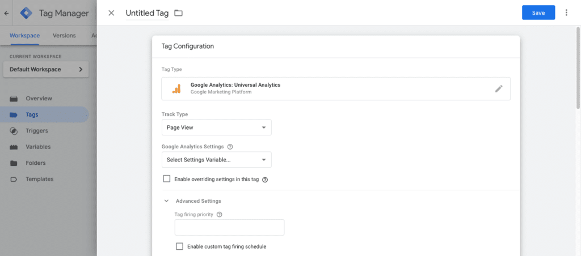581x256 pixels.
Task: Open the Default Workspace selector
Action: pos(46,70)
